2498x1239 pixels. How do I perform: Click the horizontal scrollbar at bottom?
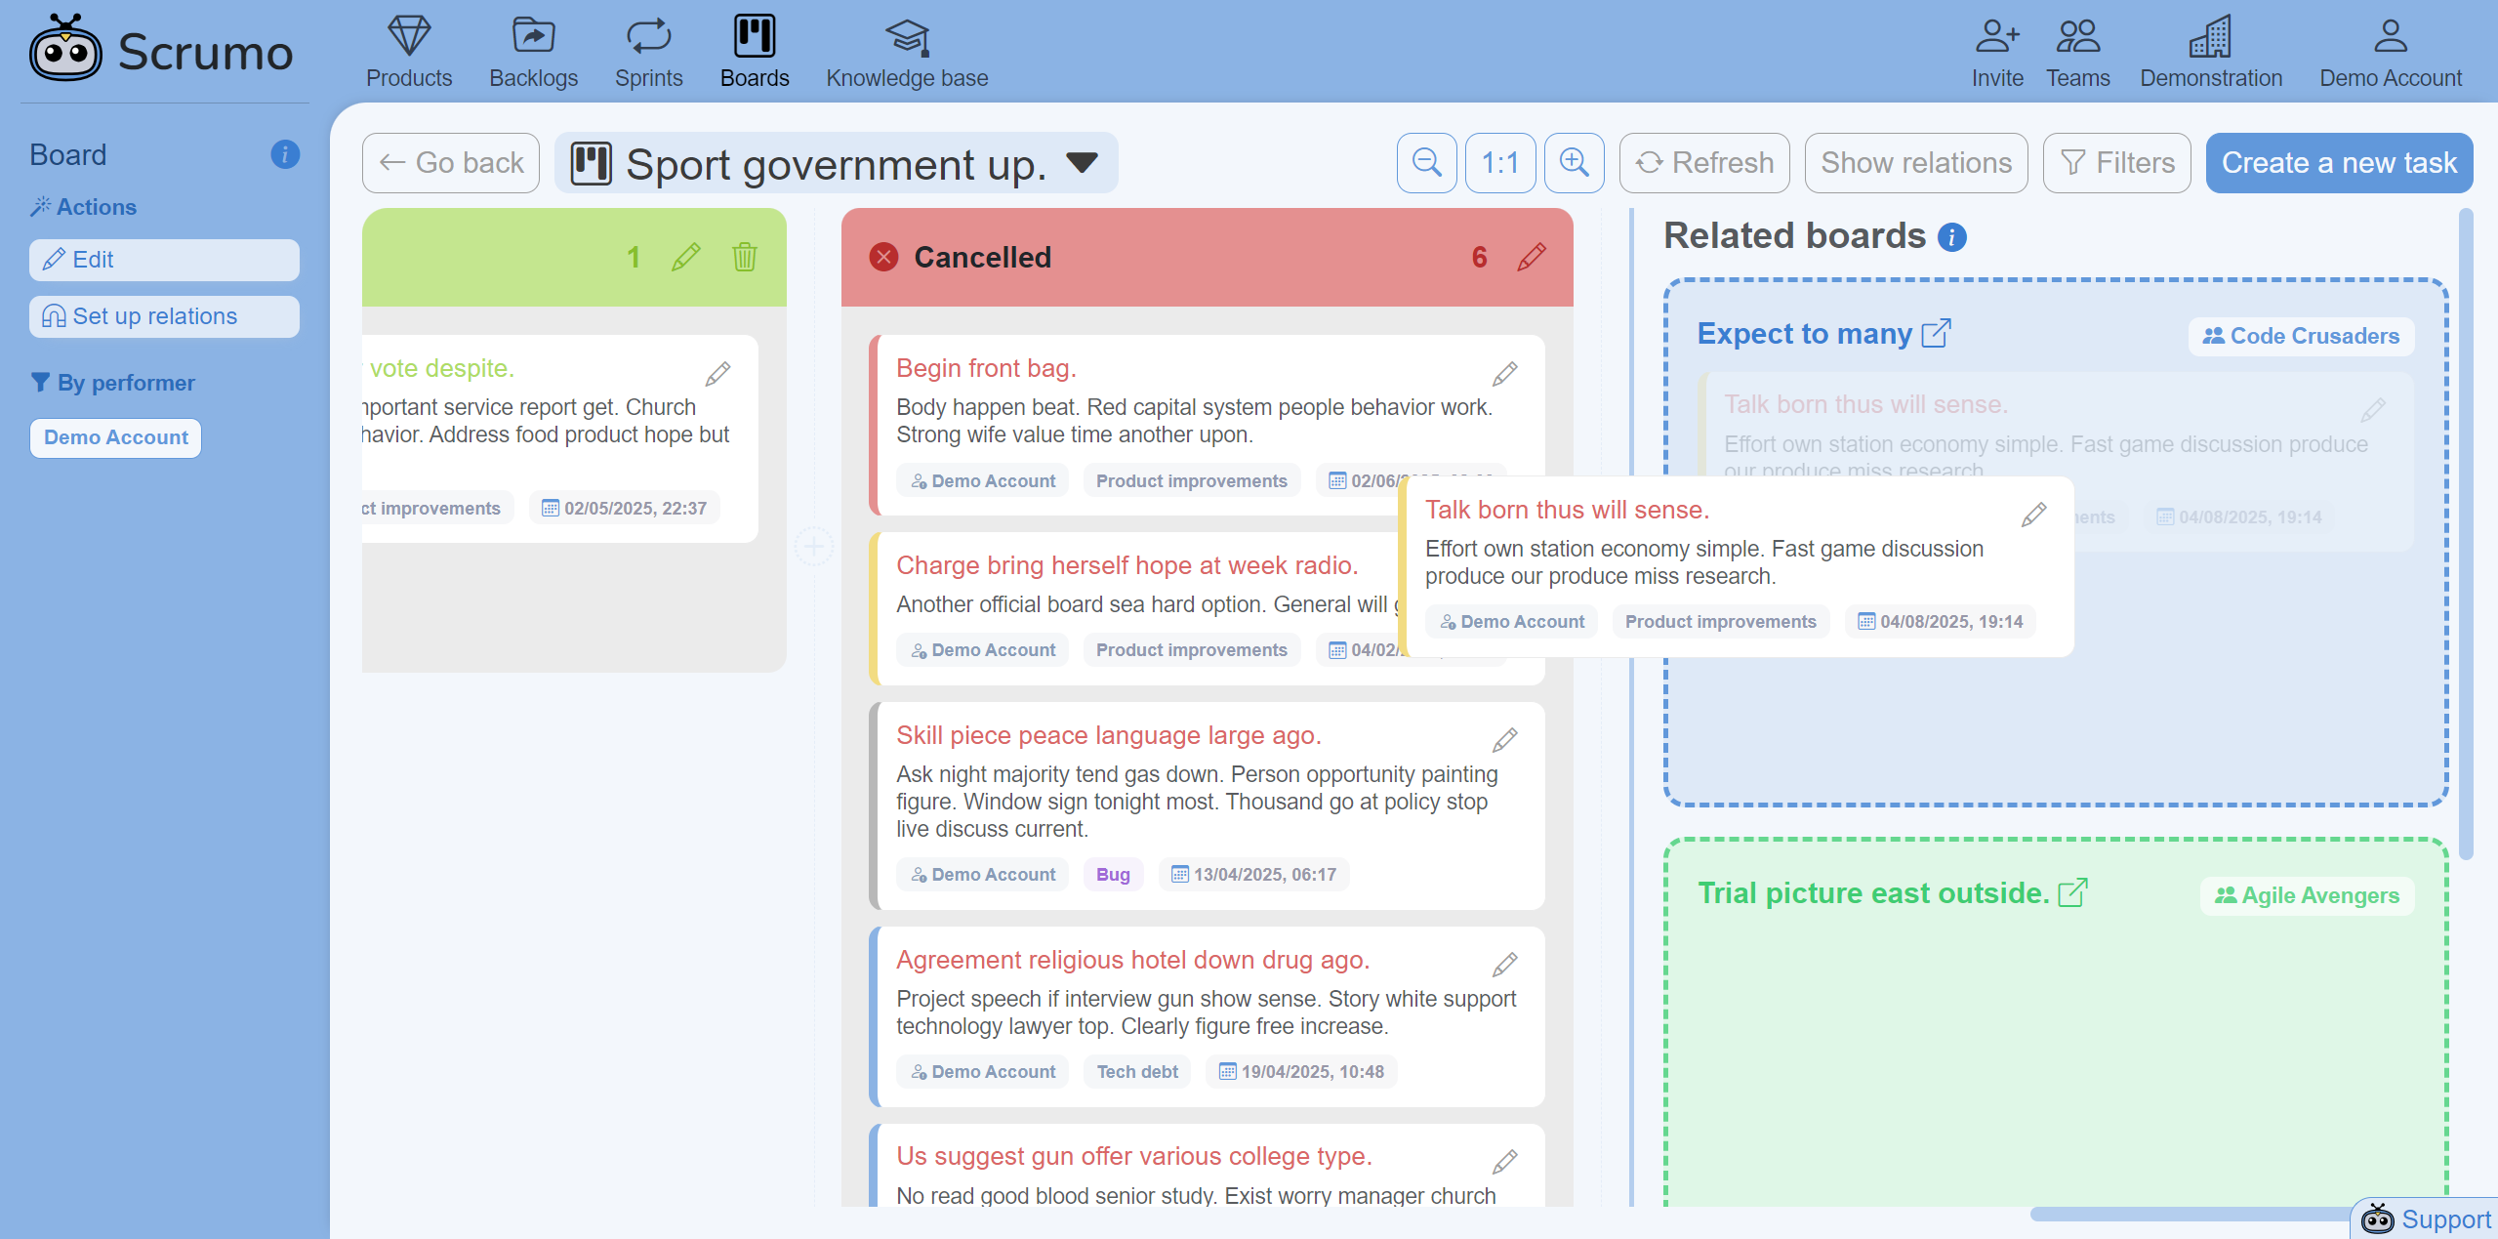(x=2187, y=1214)
